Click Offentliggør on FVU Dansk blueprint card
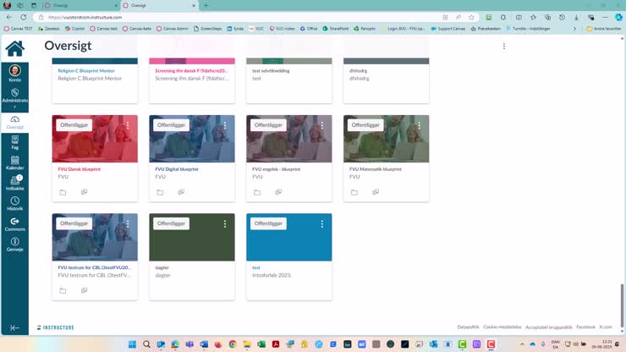Image resolution: width=626 pixels, height=352 pixels. pyautogui.click(x=74, y=125)
